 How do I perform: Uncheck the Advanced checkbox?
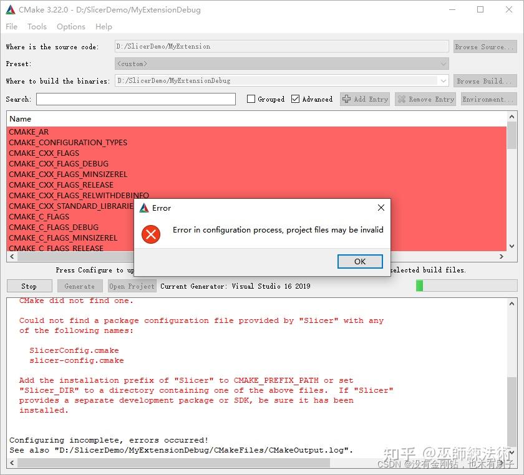295,99
